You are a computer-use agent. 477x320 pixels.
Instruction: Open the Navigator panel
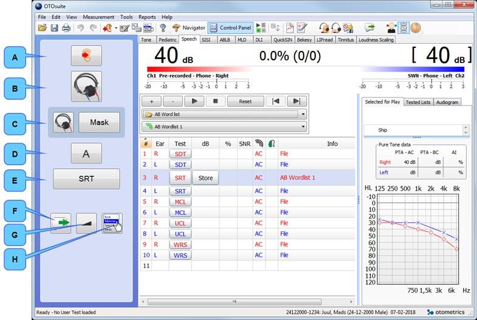(x=188, y=28)
